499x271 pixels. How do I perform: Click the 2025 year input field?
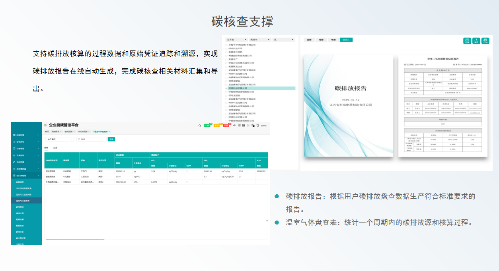pyautogui.click(x=92, y=139)
